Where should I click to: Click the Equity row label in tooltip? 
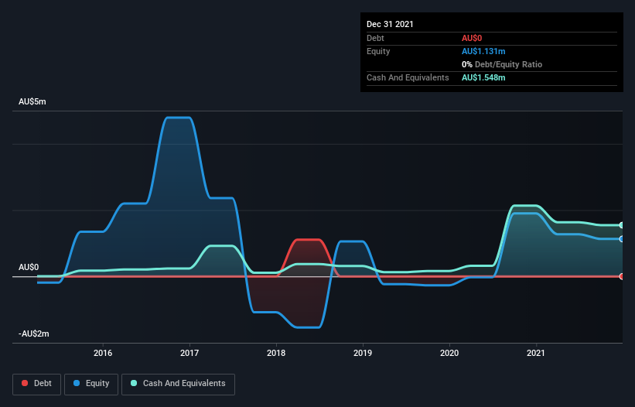378,51
